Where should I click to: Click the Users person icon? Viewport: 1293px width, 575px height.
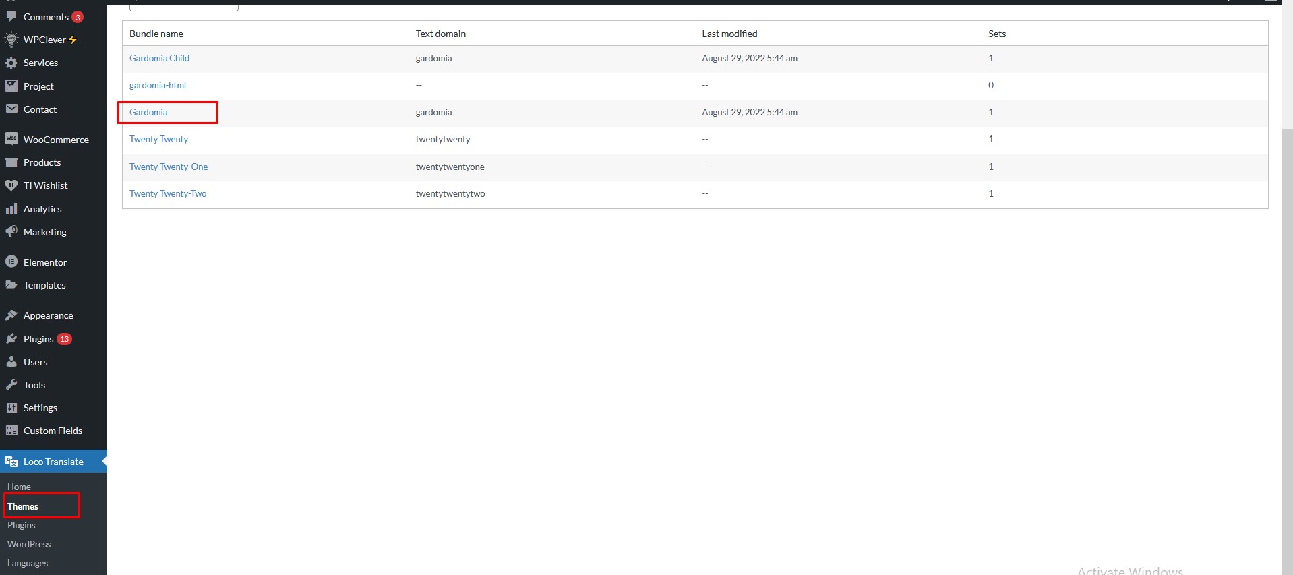(11, 361)
